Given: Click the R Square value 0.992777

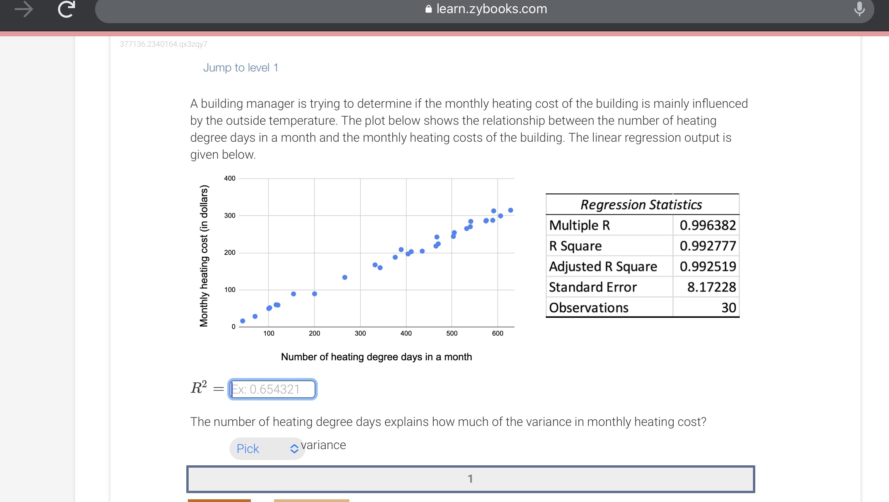Looking at the screenshot, I should coord(707,246).
